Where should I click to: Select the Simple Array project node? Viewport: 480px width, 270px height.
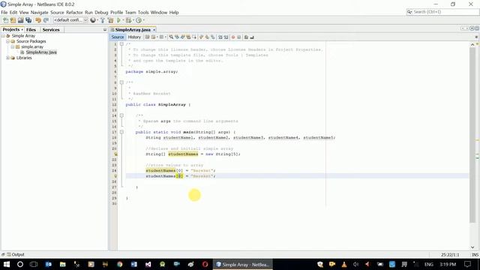pyautogui.click(x=23, y=36)
